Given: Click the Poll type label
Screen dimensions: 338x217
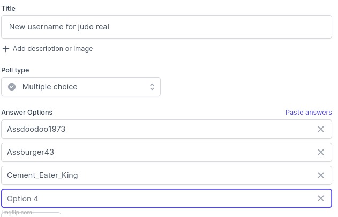Looking at the screenshot, I should point(15,70).
